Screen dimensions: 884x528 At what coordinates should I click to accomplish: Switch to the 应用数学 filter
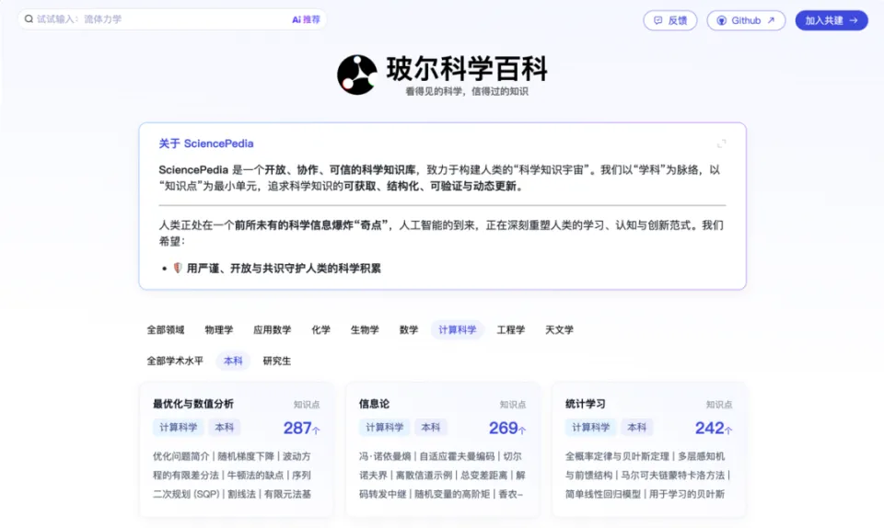pyautogui.click(x=272, y=330)
